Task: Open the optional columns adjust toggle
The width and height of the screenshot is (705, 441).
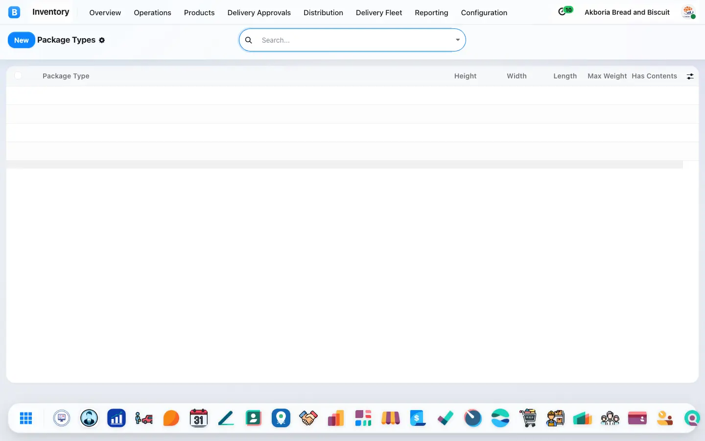Action: (690, 76)
